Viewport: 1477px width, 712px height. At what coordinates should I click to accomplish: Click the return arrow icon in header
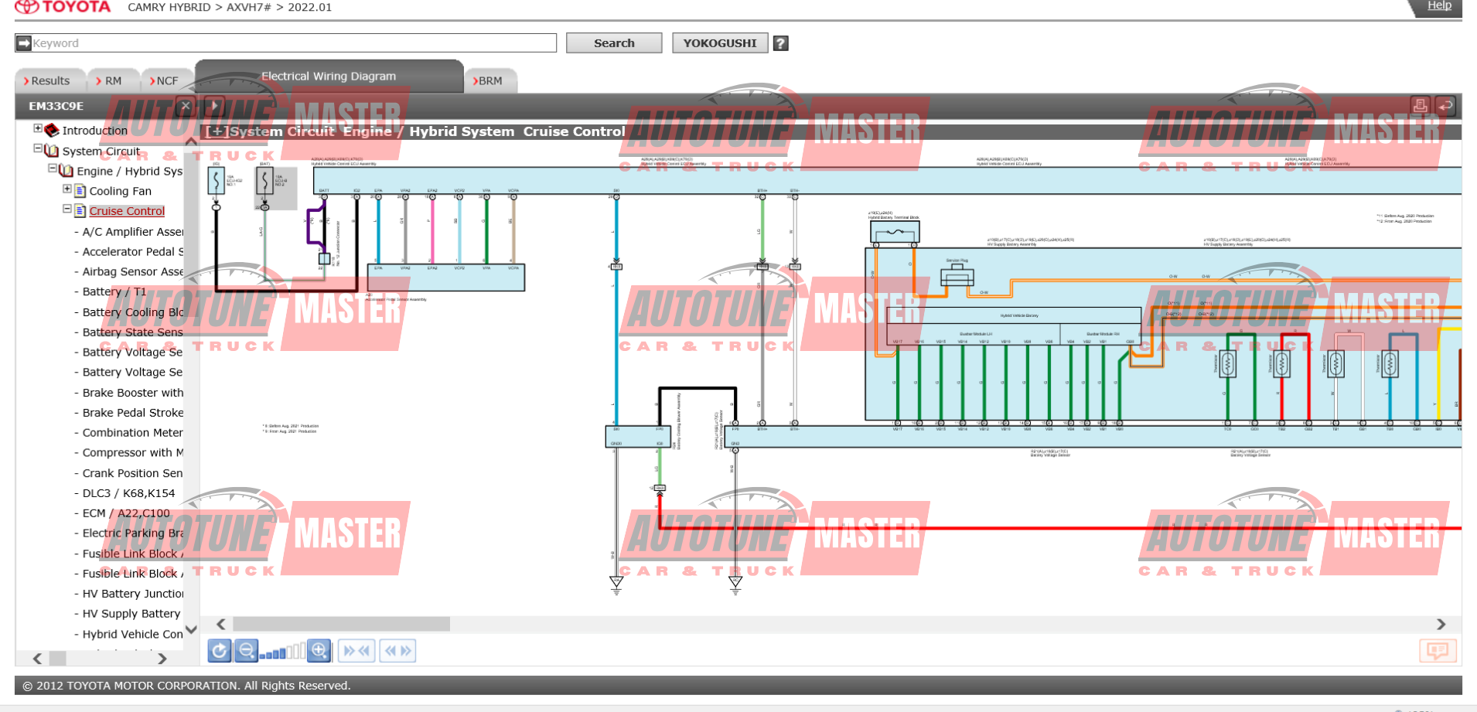(1445, 106)
